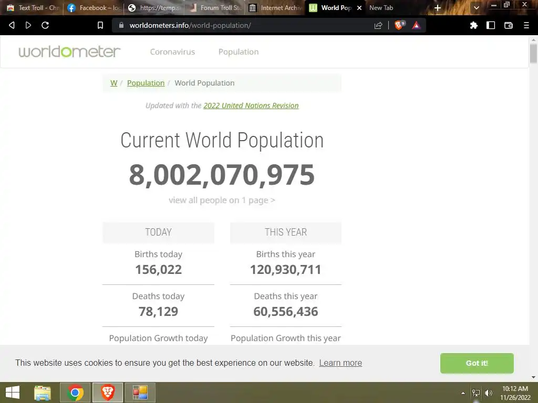Click the THIS YEAR column header
538x403 pixels.
pos(285,232)
